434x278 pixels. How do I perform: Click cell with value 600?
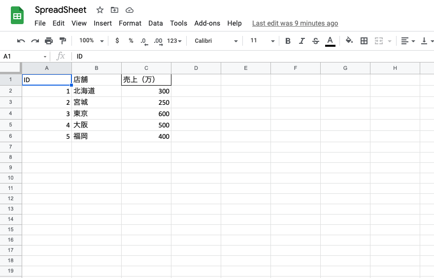click(146, 114)
